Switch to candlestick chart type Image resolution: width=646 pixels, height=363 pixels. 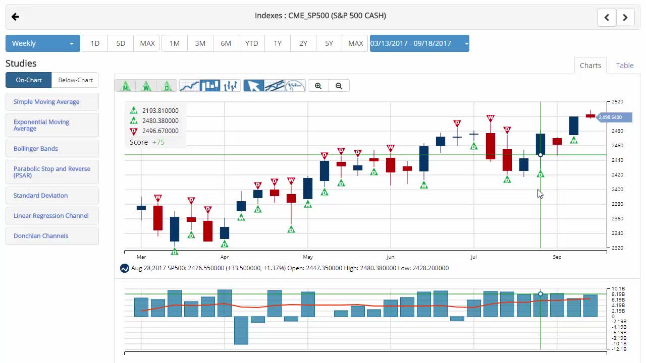(210, 86)
